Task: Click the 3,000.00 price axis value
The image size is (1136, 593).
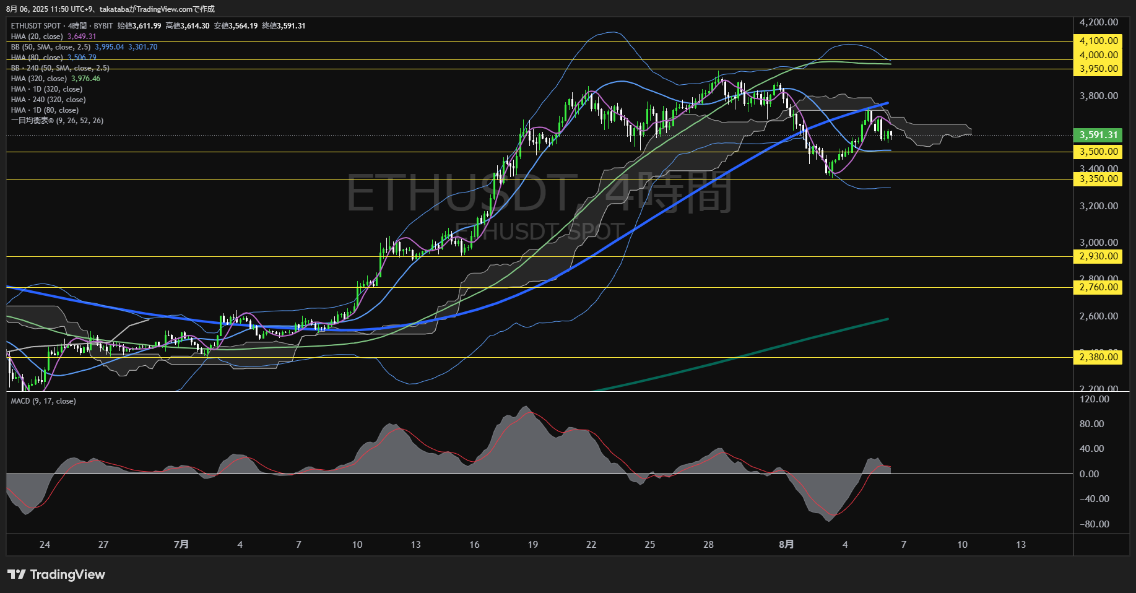Action: pos(1099,243)
